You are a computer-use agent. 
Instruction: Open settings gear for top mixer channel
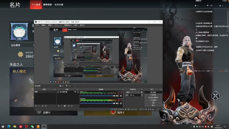click(121, 96)
